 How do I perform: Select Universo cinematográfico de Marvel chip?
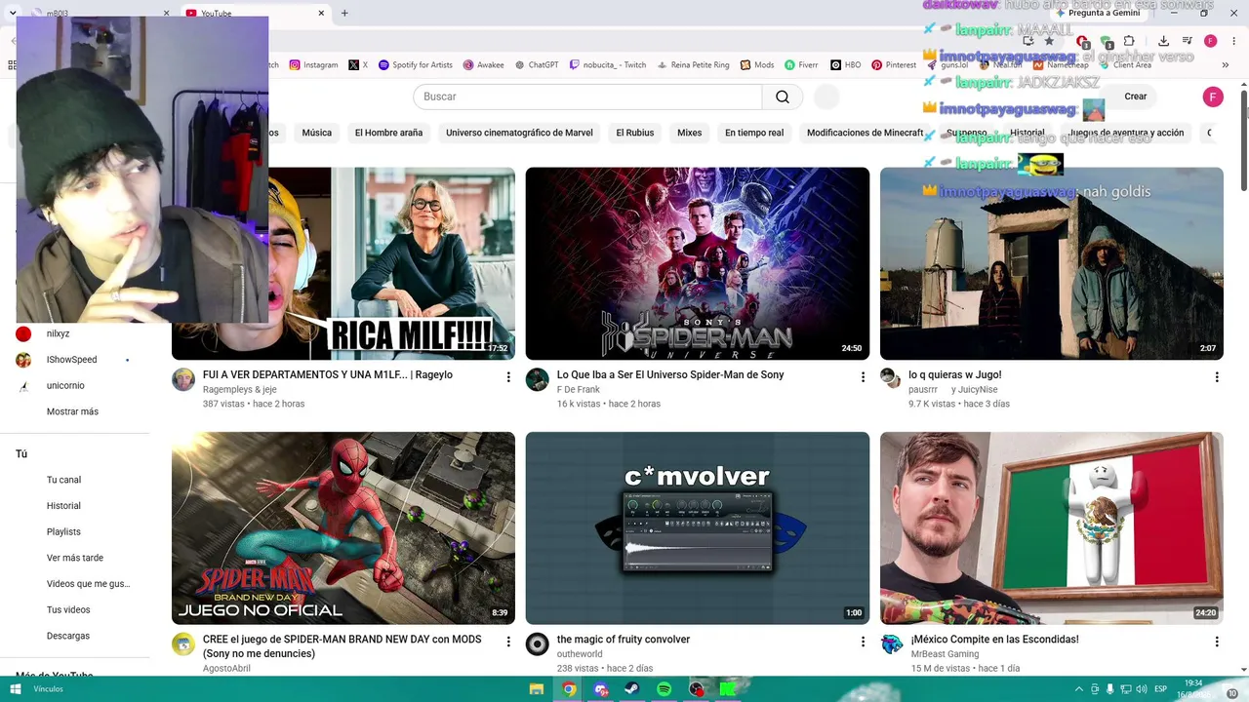coord(519,133)
